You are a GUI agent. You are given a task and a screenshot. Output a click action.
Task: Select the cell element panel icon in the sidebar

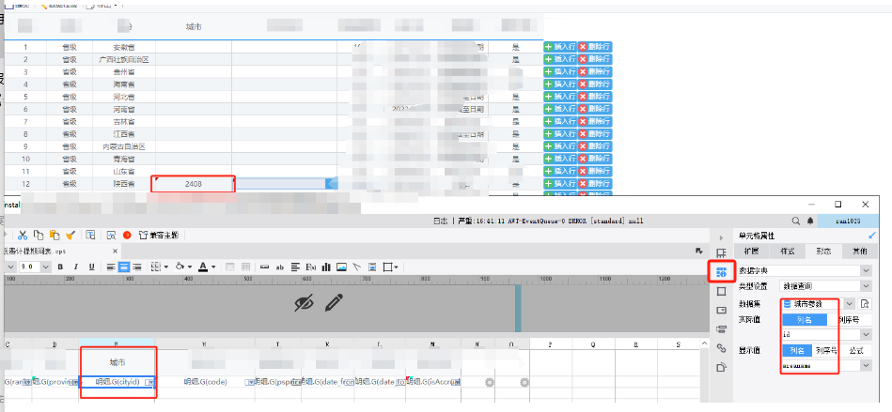(x=721, y=253)
